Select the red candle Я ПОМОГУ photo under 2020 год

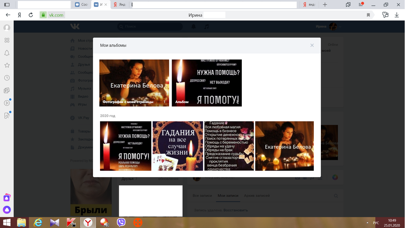click(125, 146)
